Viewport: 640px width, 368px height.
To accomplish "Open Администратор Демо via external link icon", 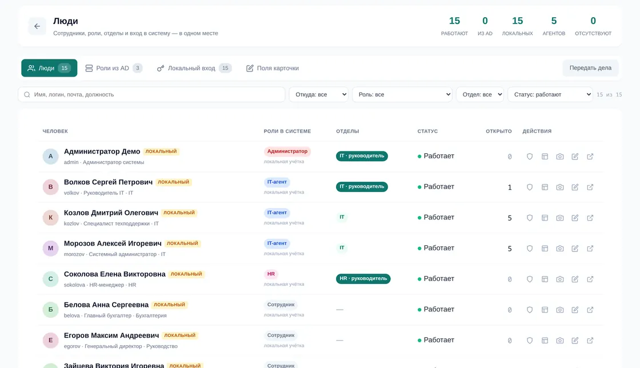I will point(590,156).
